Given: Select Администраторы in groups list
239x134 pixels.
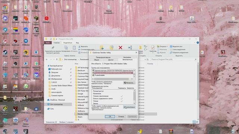Looking at the screenshot, I should click(112, 70).
